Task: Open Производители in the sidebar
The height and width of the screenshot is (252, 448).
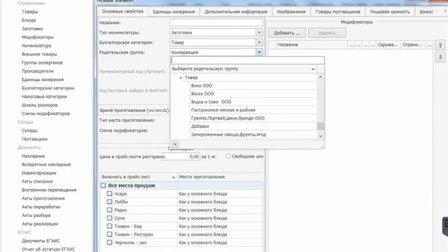Action: pos(38,71)
